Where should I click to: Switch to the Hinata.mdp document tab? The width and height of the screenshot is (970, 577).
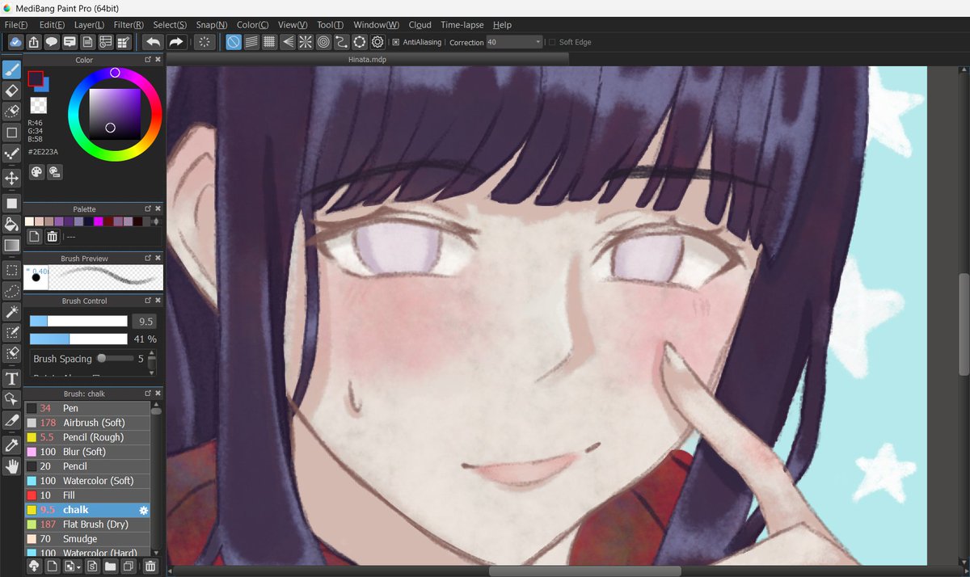(x=367, y=59)
